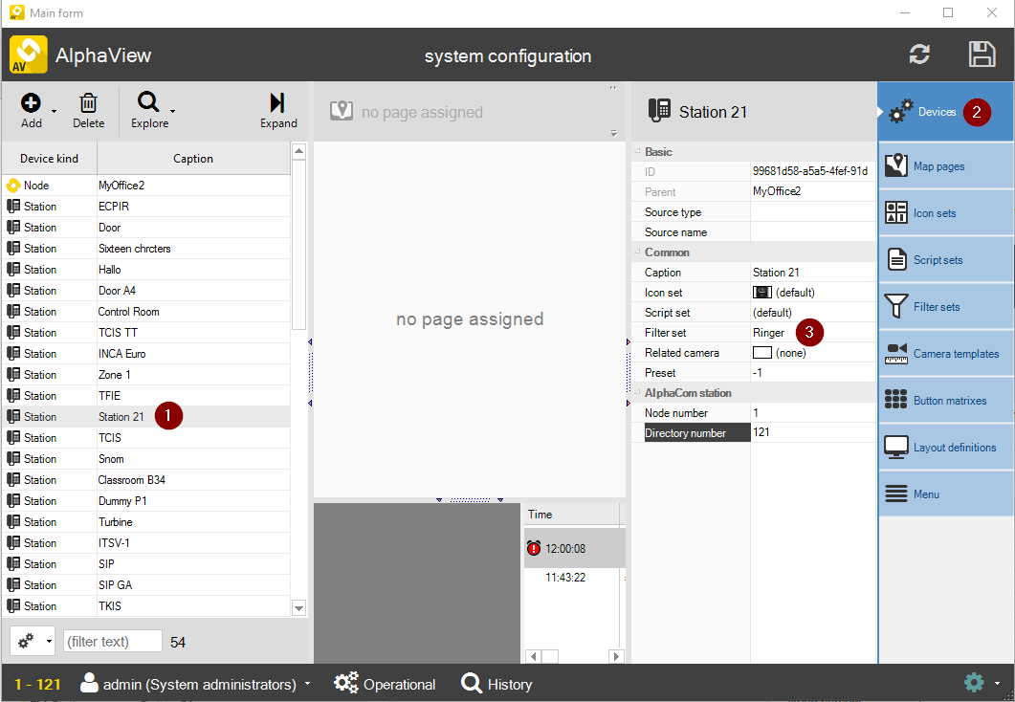
Task: Select the Control Room station row
Action: click(128, 312)
